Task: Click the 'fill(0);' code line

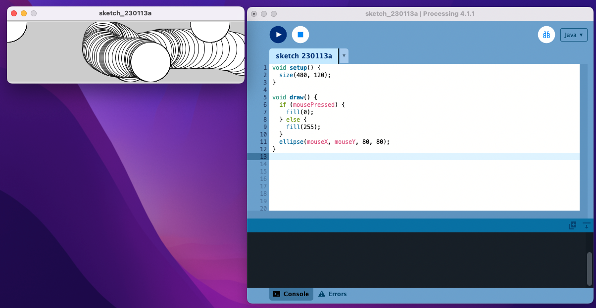Action: [x=300, y=112]
